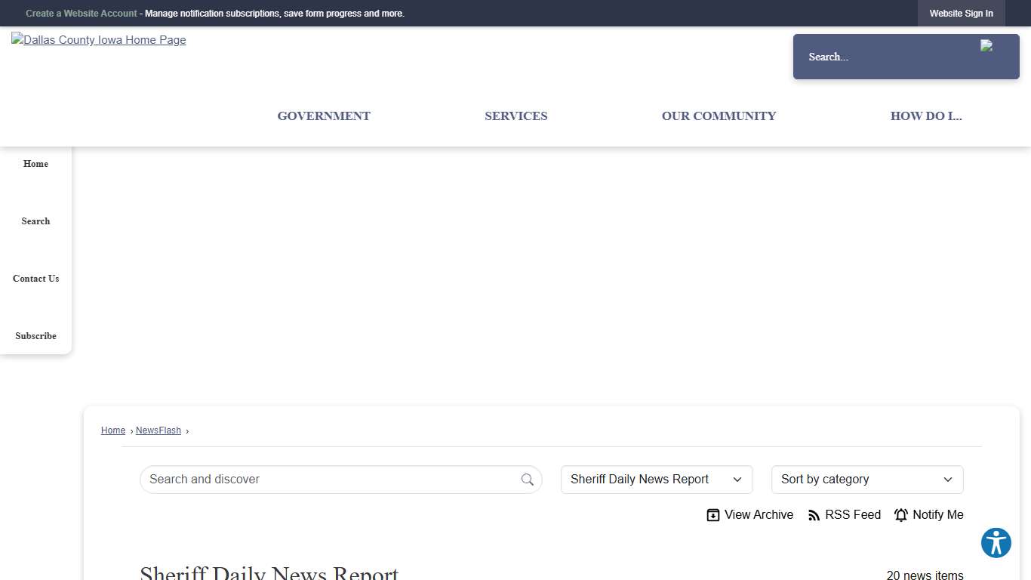Click the magnifier icon in discover search

[x=527, y=480]
